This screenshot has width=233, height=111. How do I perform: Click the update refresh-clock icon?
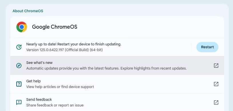19,47
